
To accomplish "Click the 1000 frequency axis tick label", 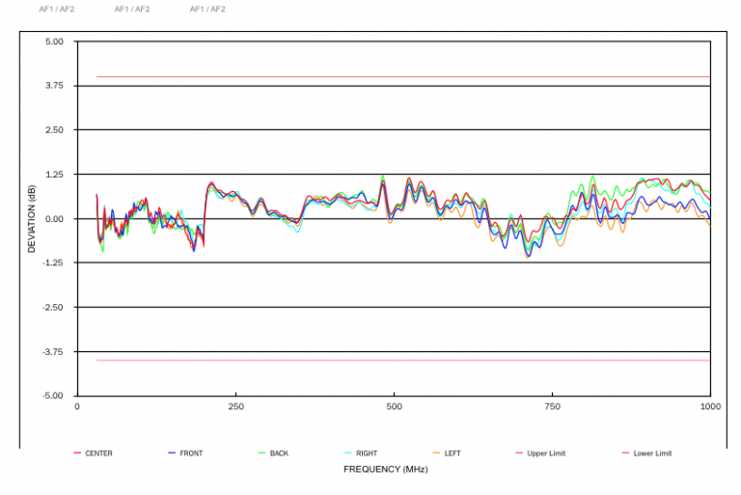I will coord(710,406).
